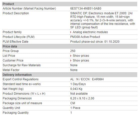
Task: Click the Export Control Regulations value
Action: click(x=87, y=79)
